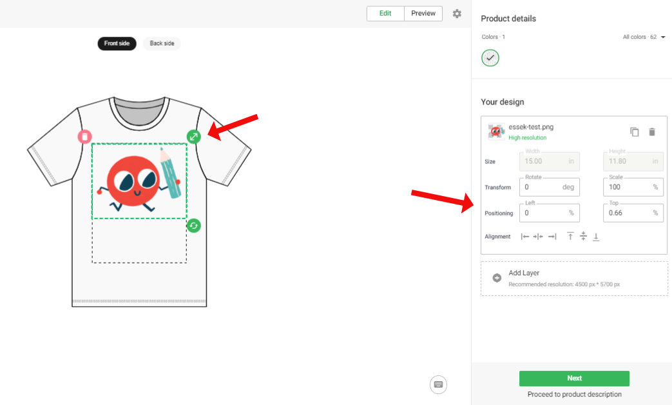Delete the essek-test.png layer with the trash icon
The width and height of the screenshot is (672, 405).
click(x=652, y=132)
